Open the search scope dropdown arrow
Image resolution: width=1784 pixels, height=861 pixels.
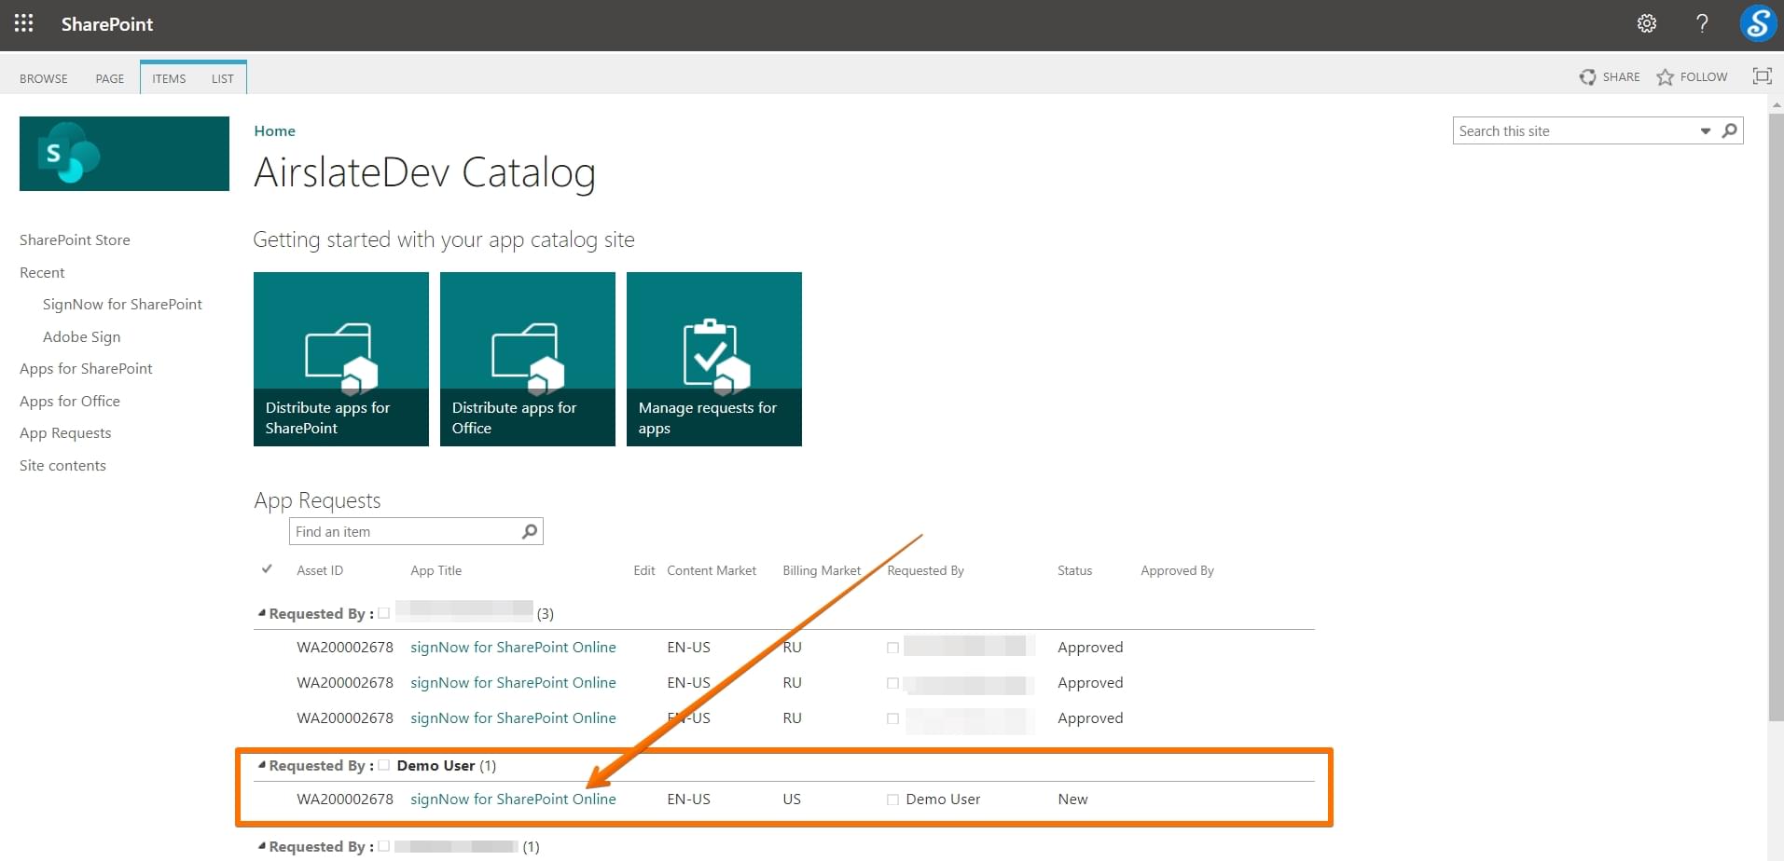1706,131
